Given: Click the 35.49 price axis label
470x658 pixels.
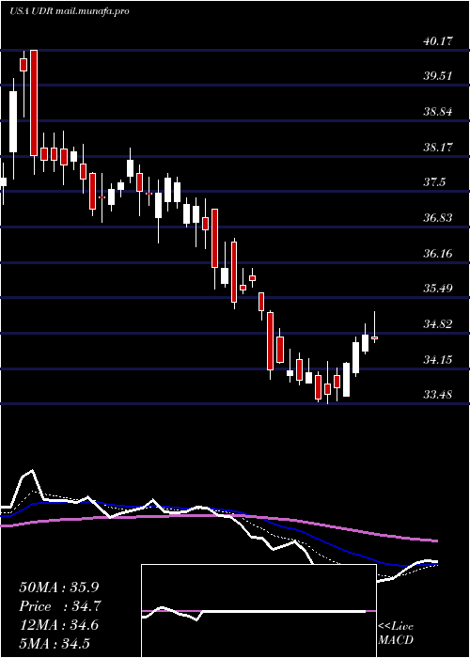Looking at the screenshot, I should click(437, 289).
